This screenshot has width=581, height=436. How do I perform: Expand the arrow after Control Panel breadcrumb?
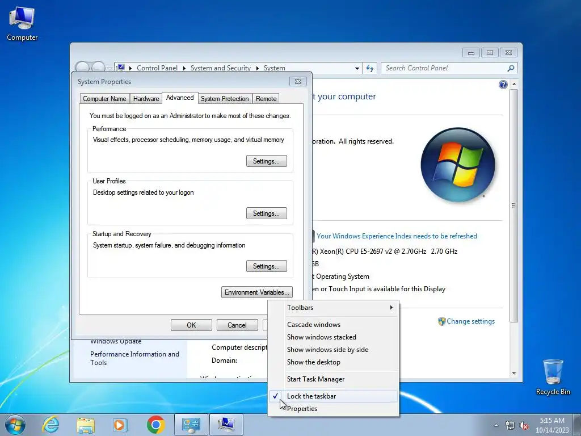click(x=184, y=68)
